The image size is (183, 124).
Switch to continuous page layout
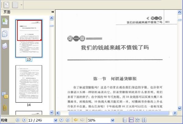(x=131, y=120)
